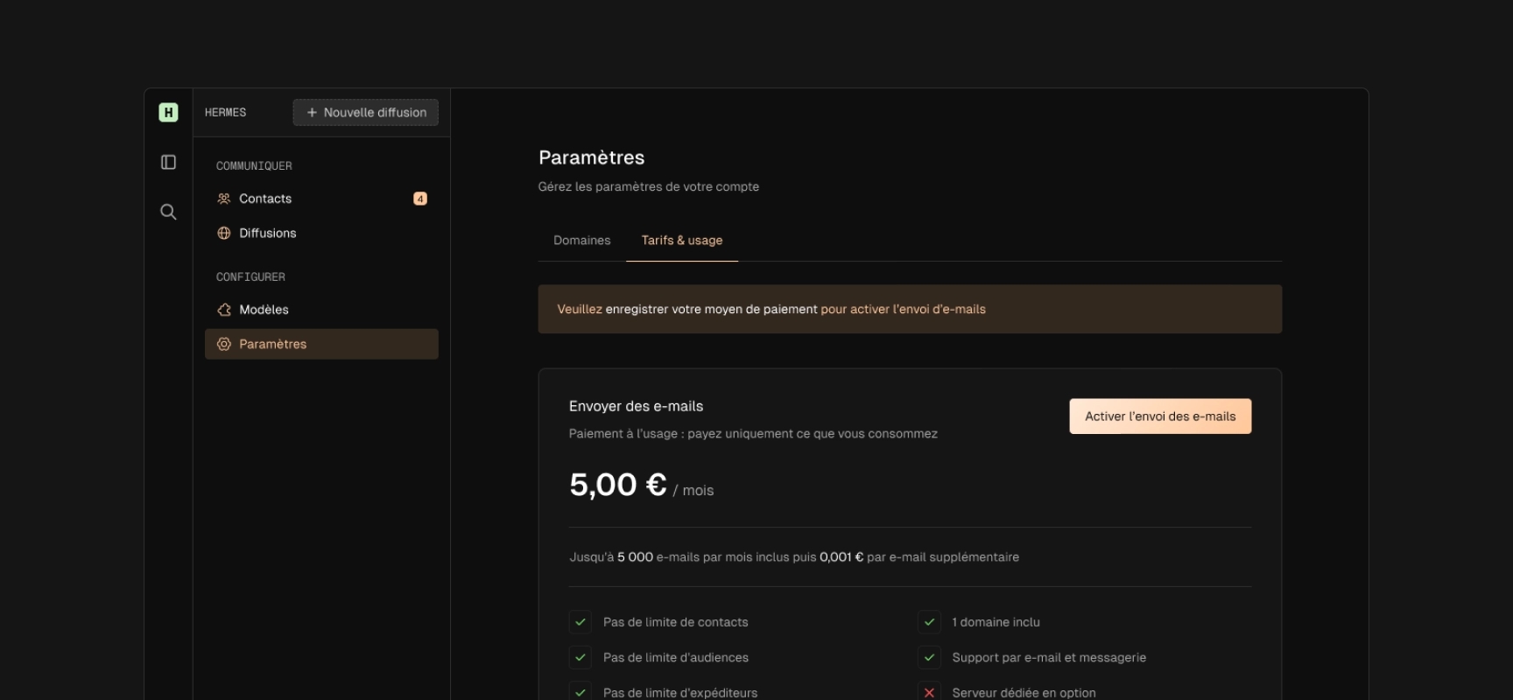This screenshot has width=1513, height=700.
Task: Click the text 1 domaine inclu
Action: (996, 622)
